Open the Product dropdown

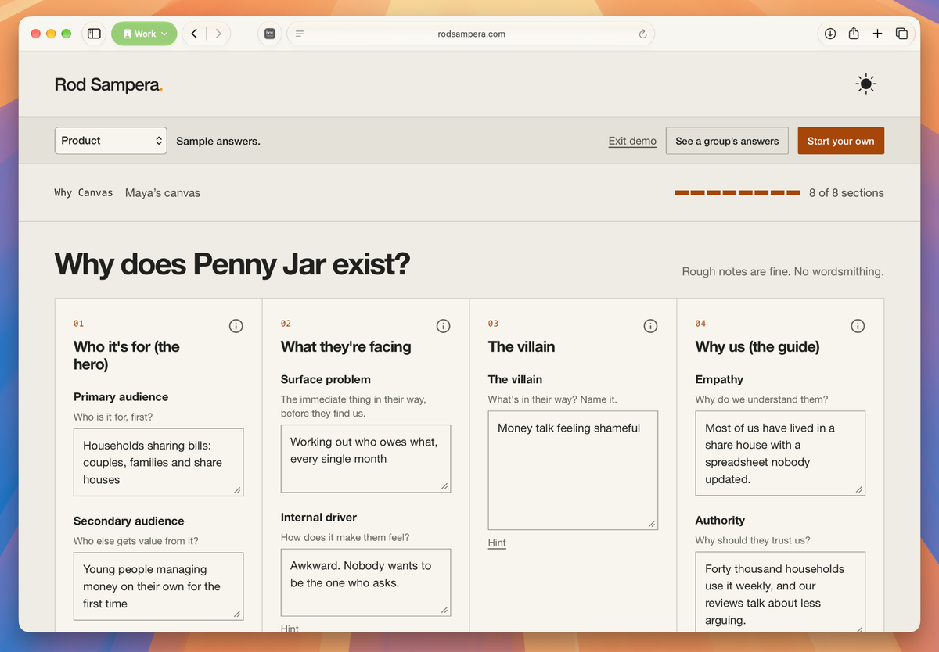click(x=110, y=141)
